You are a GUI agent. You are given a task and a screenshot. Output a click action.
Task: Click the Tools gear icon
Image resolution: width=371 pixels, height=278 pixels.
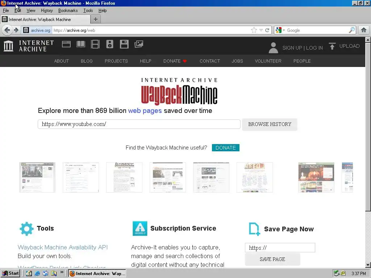pos(26,229)
